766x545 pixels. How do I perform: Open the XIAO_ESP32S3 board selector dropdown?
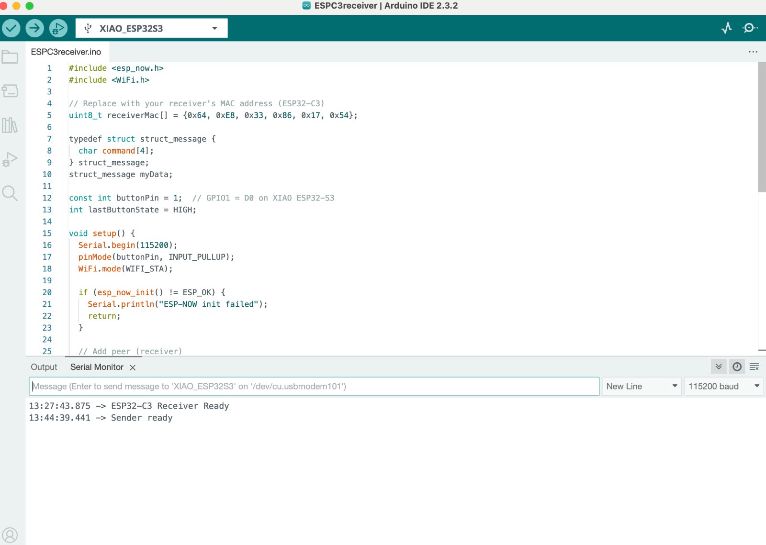[x=151, y=28]
